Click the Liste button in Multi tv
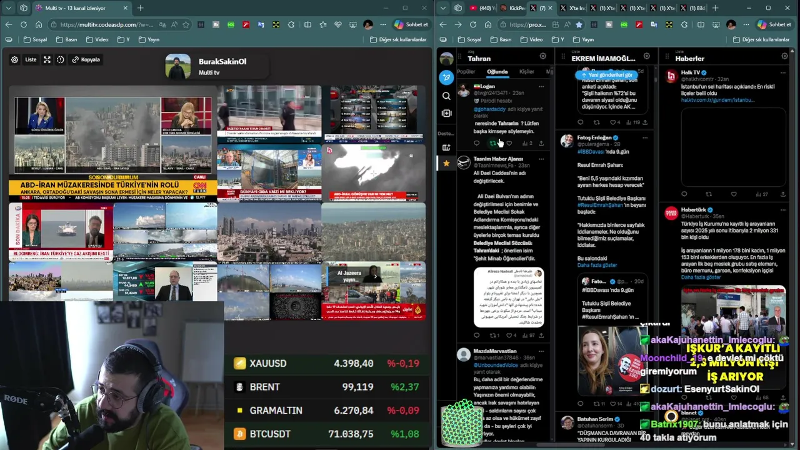This screenshot has height=450, width=800. click(x=31, y=59)
